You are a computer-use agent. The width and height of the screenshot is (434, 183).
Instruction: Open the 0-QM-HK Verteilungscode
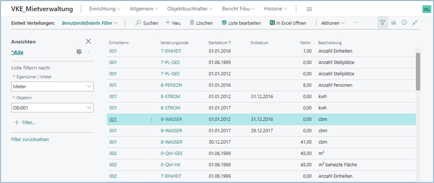(x=170, y=165)
